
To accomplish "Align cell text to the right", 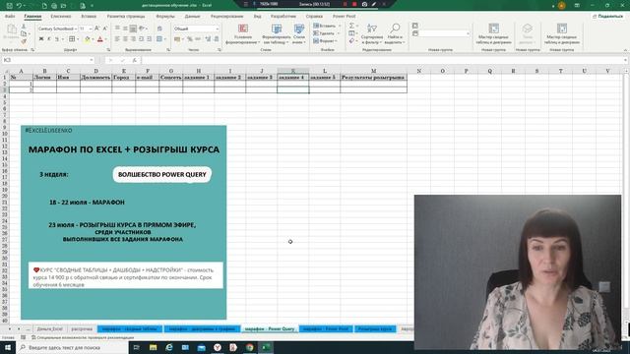I will click(x=133, y=39).
